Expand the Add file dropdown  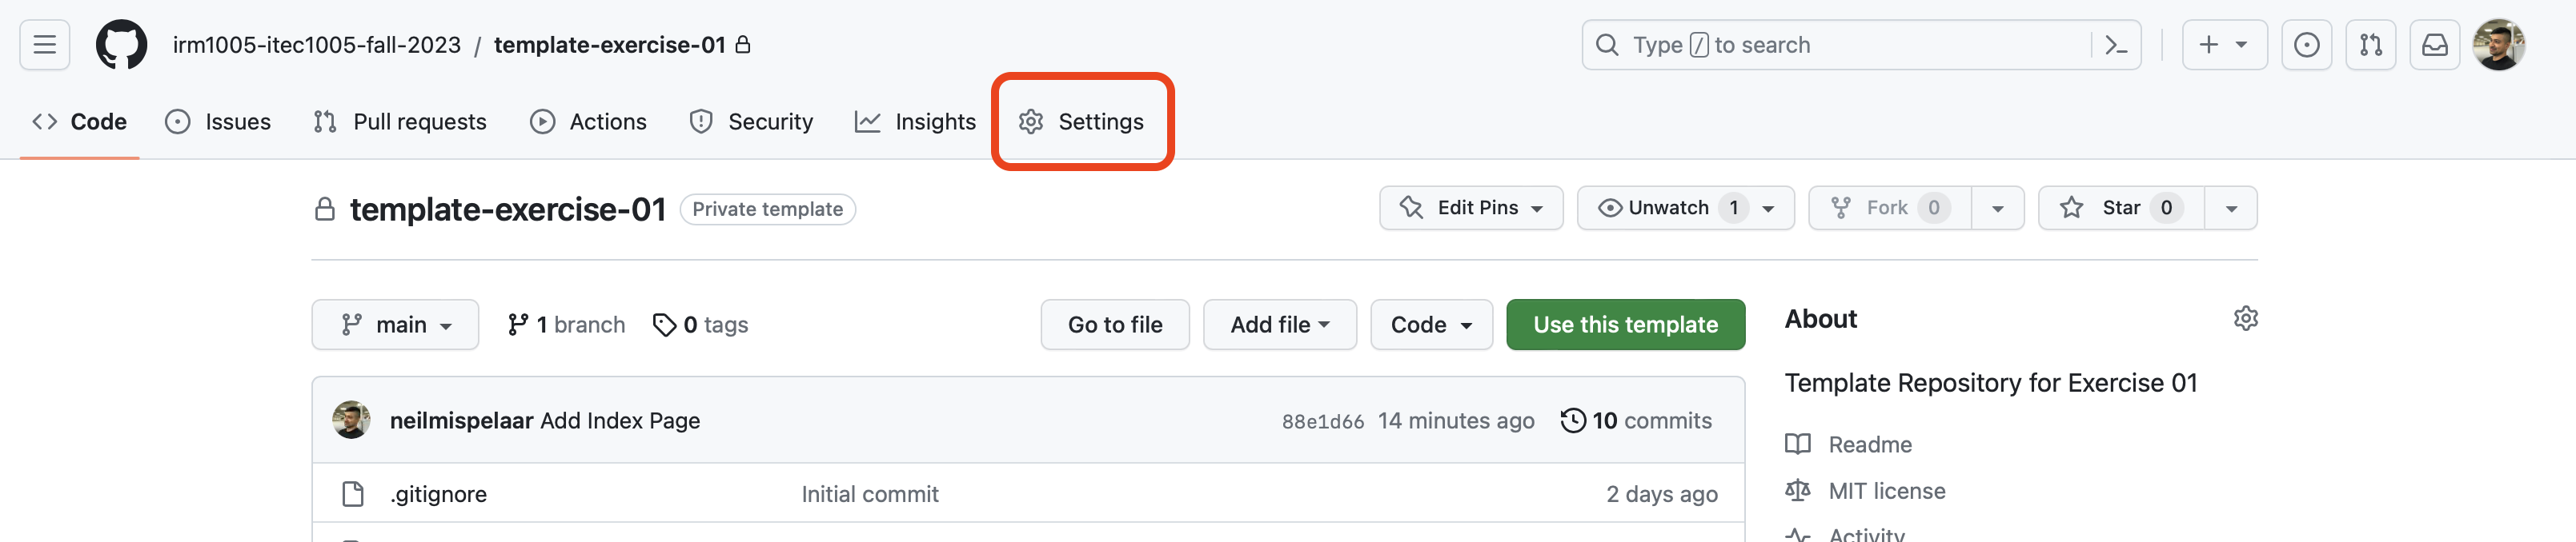[1279, 324]
